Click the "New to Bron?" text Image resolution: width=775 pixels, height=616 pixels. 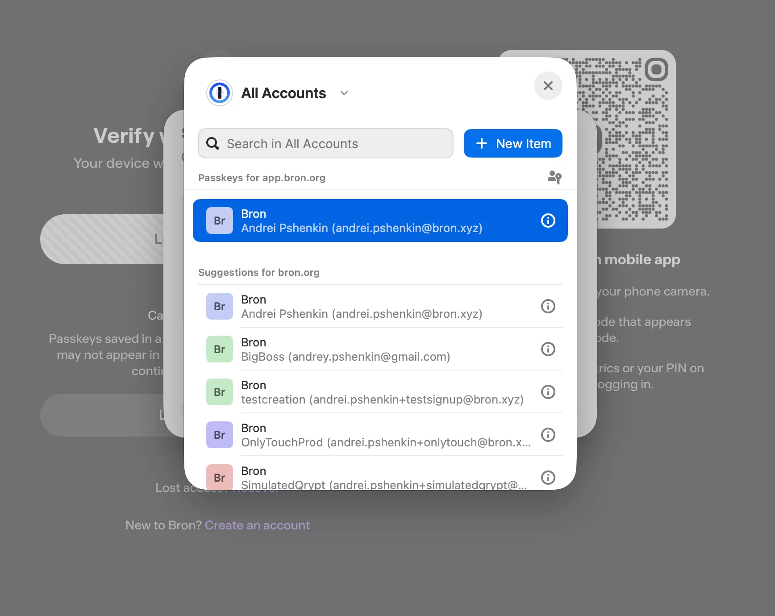pyautogui.click(x=163, y=525)
